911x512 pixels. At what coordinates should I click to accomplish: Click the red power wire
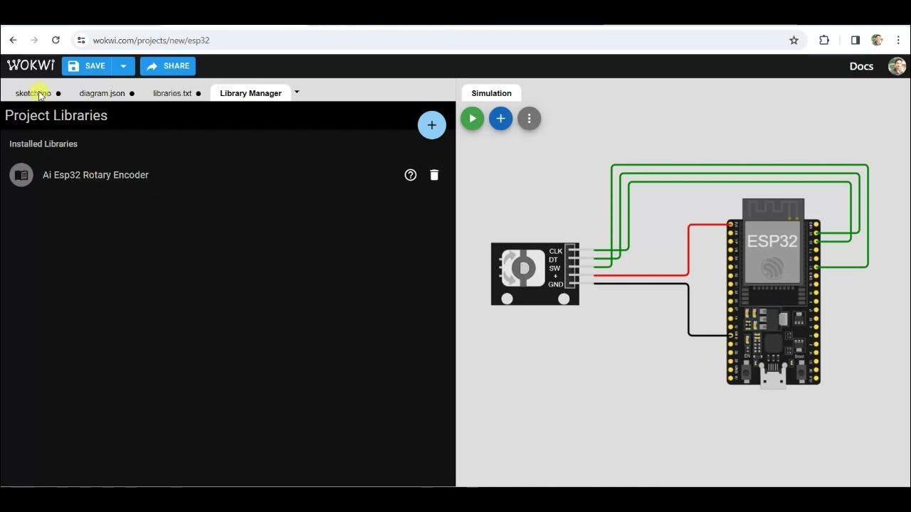(688, 249)
